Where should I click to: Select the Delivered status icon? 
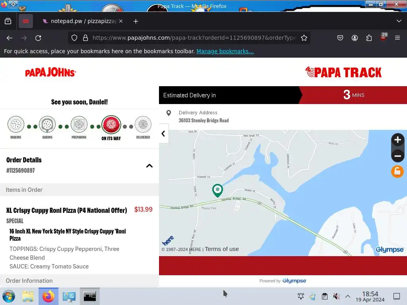coord(143,124)
